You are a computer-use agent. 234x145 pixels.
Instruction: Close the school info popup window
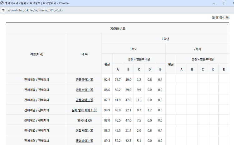(230, 3)
